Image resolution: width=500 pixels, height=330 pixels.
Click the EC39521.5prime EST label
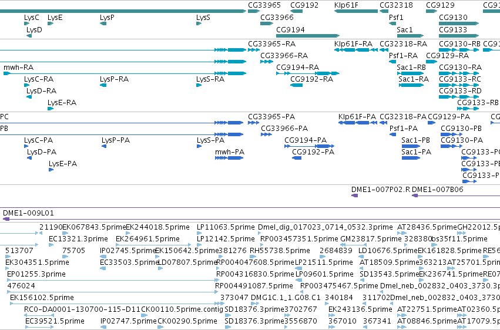pyautogui.click(x=55, y=321)
